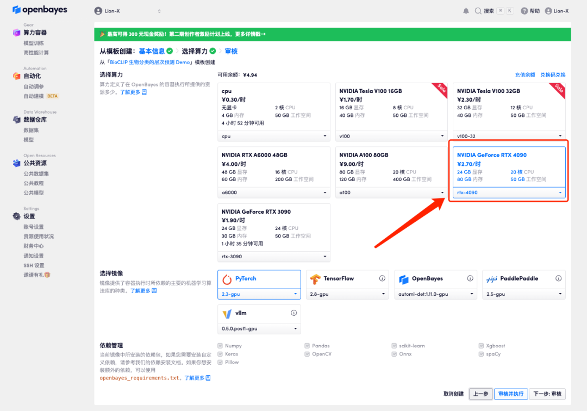This screenshot has width=587, height=411.
Task: Click the 设置 gear icon
Action: pyautogui.click(x=16, y=216)
